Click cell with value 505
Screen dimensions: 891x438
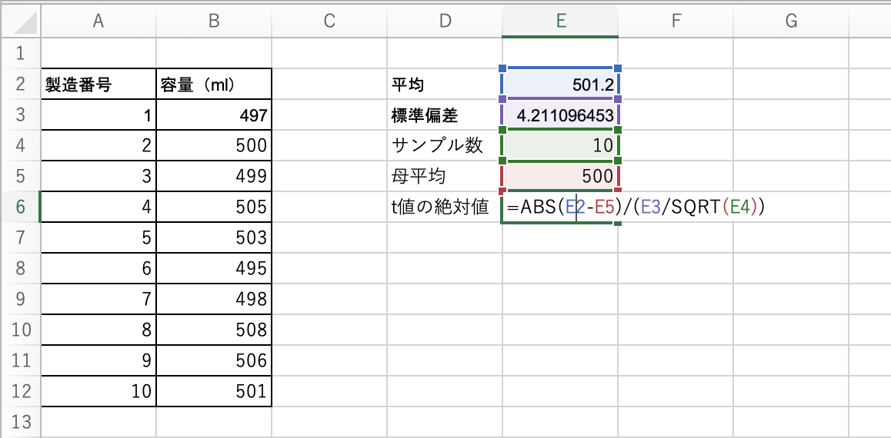click(x=214, y=207)
